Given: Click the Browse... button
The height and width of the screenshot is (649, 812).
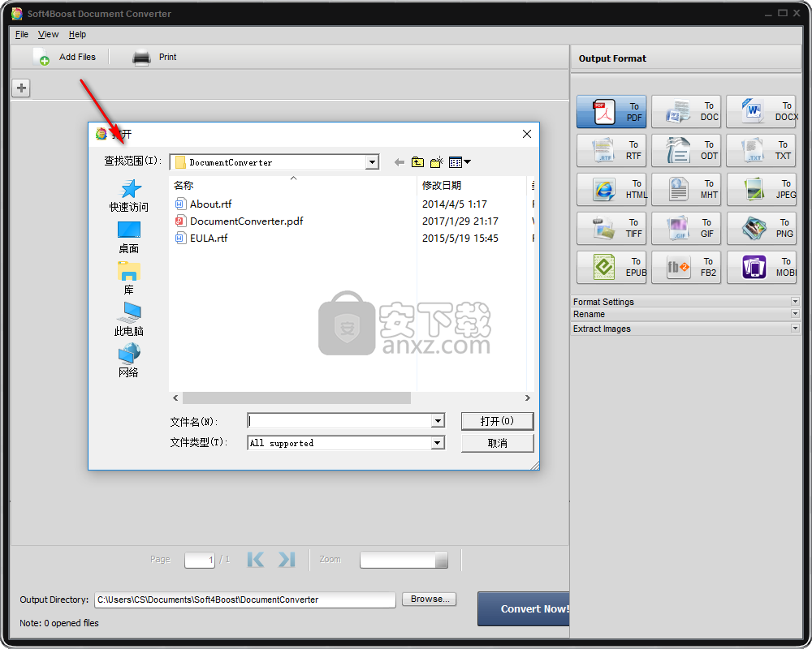Looking at the screenshot, I should point(430,600).
